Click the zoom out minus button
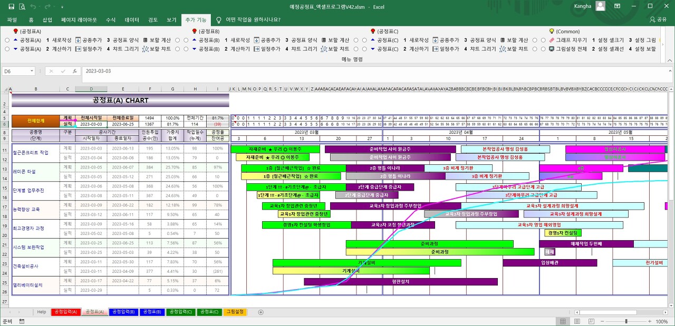 (x=602, y=321)
